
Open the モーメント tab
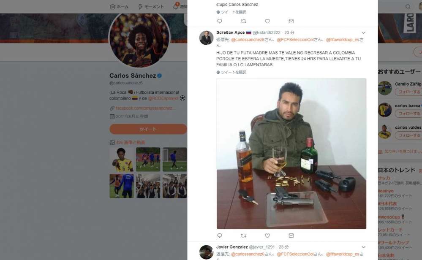[x=151, y=7]
